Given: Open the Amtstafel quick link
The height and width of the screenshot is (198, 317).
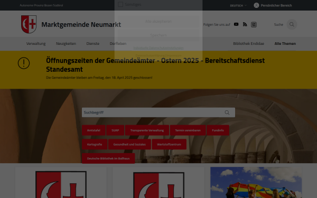Looking at the screenshot, I should (94, 130).
